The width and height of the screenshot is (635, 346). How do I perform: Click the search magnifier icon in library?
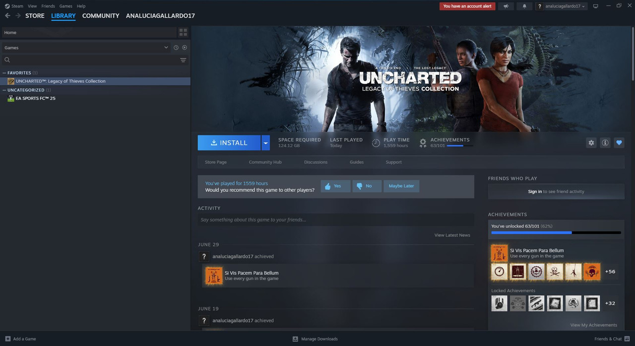point(7,60)
